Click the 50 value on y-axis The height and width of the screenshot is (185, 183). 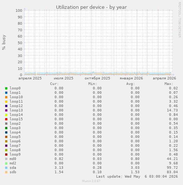[x=20, y=43]
